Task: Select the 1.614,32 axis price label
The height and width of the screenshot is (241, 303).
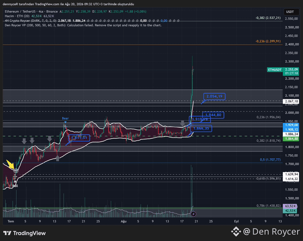Action: pyautogui.click(x=291, y=179)
